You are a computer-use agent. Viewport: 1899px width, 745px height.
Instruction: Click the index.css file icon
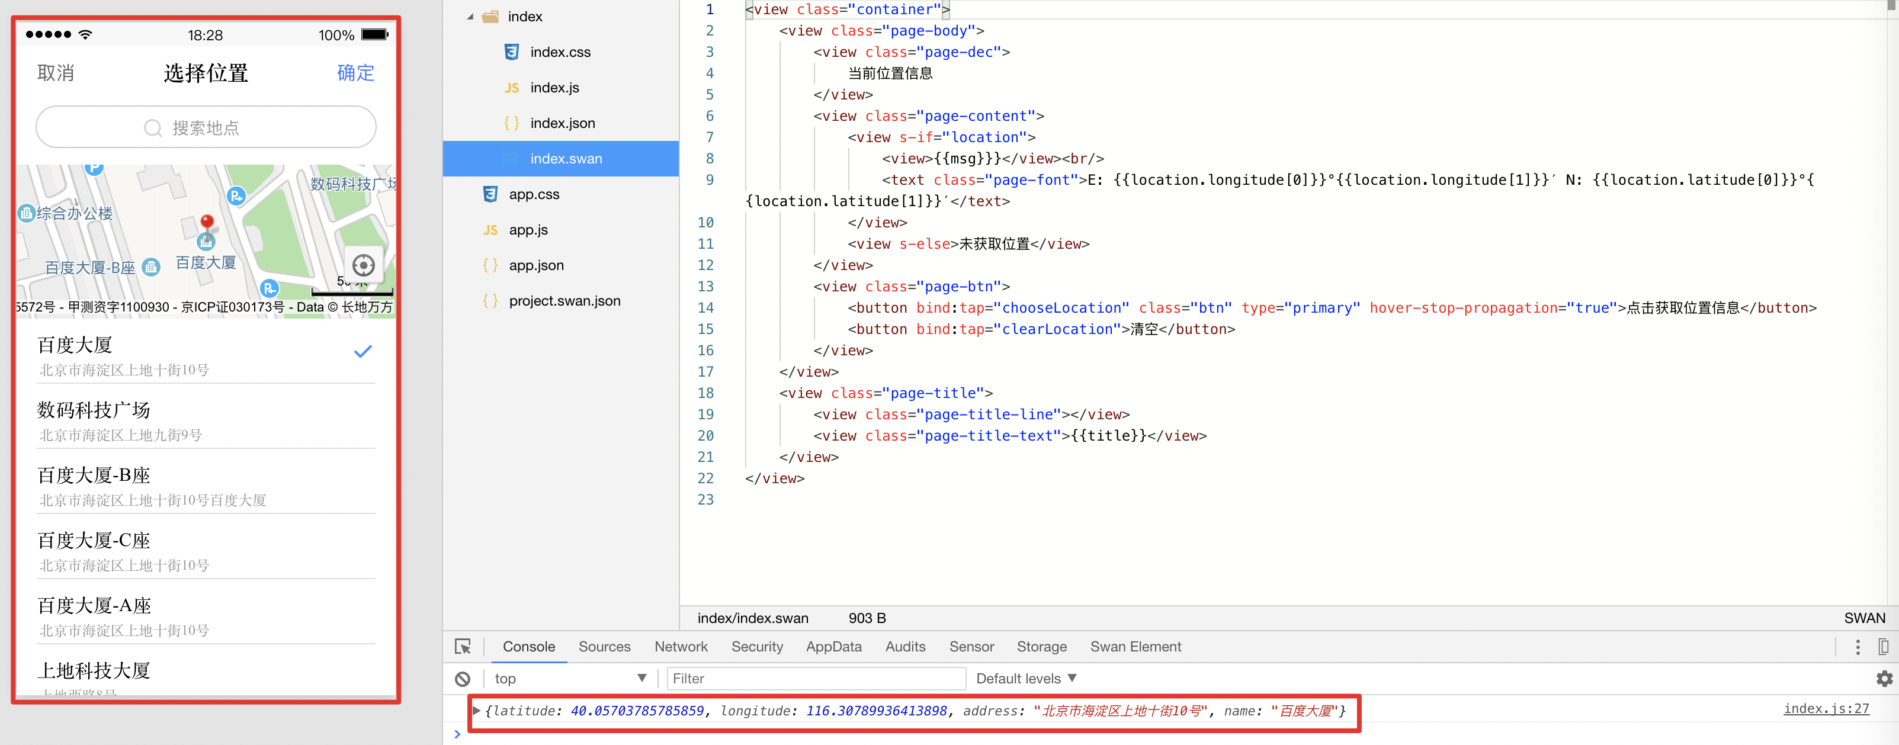[x=511, y=52]
